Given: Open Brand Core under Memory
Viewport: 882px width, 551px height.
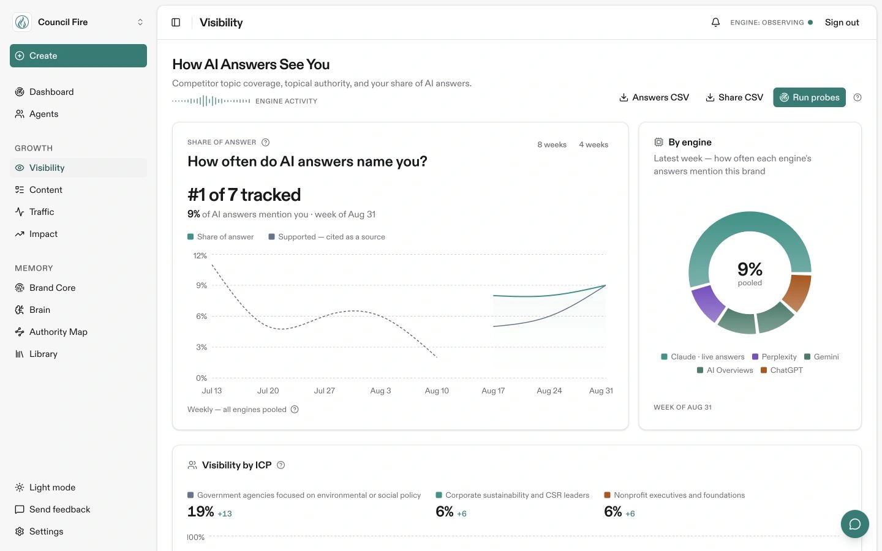Looking at the screenshot, I should [x=78, y=288].
